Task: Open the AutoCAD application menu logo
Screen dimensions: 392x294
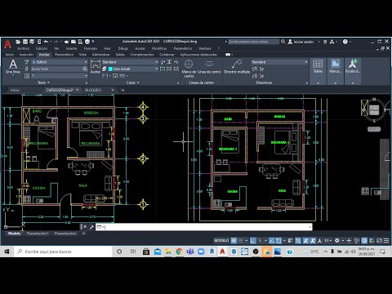Action: coord(7,44)
